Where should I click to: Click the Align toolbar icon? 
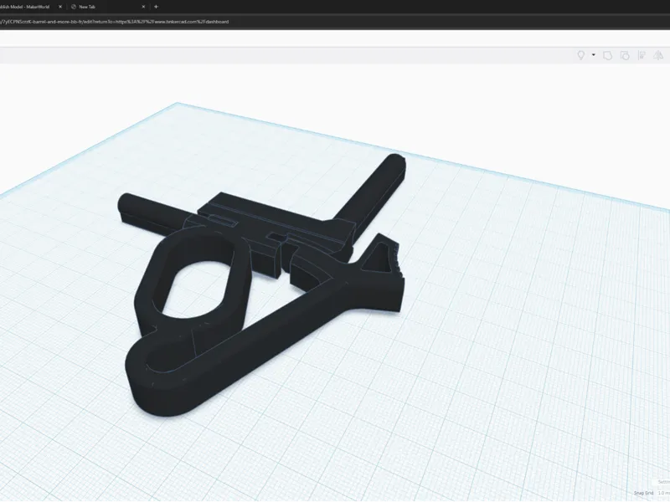[642, 55]
